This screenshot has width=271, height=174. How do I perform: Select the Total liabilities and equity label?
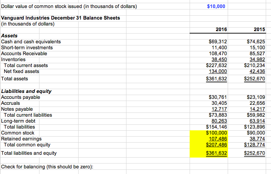[29, 153]
